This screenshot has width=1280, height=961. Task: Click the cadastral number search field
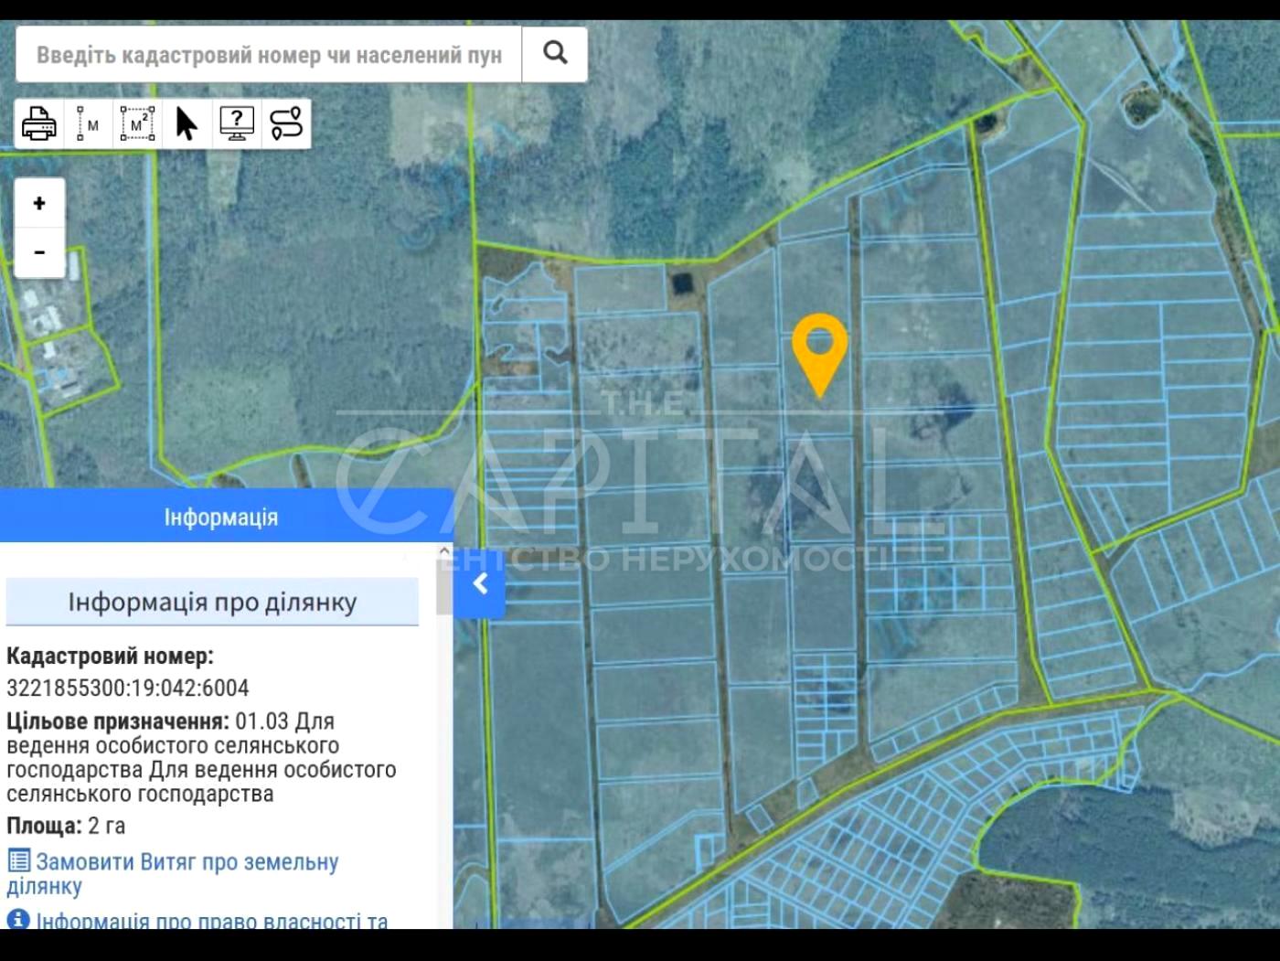point(269,55)
